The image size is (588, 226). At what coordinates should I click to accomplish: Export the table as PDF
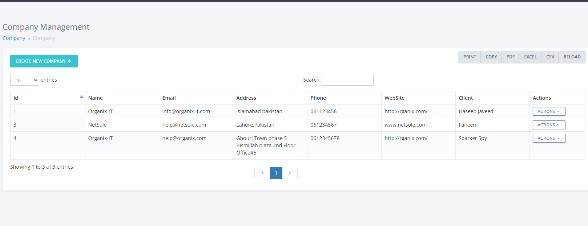point(510,57)
